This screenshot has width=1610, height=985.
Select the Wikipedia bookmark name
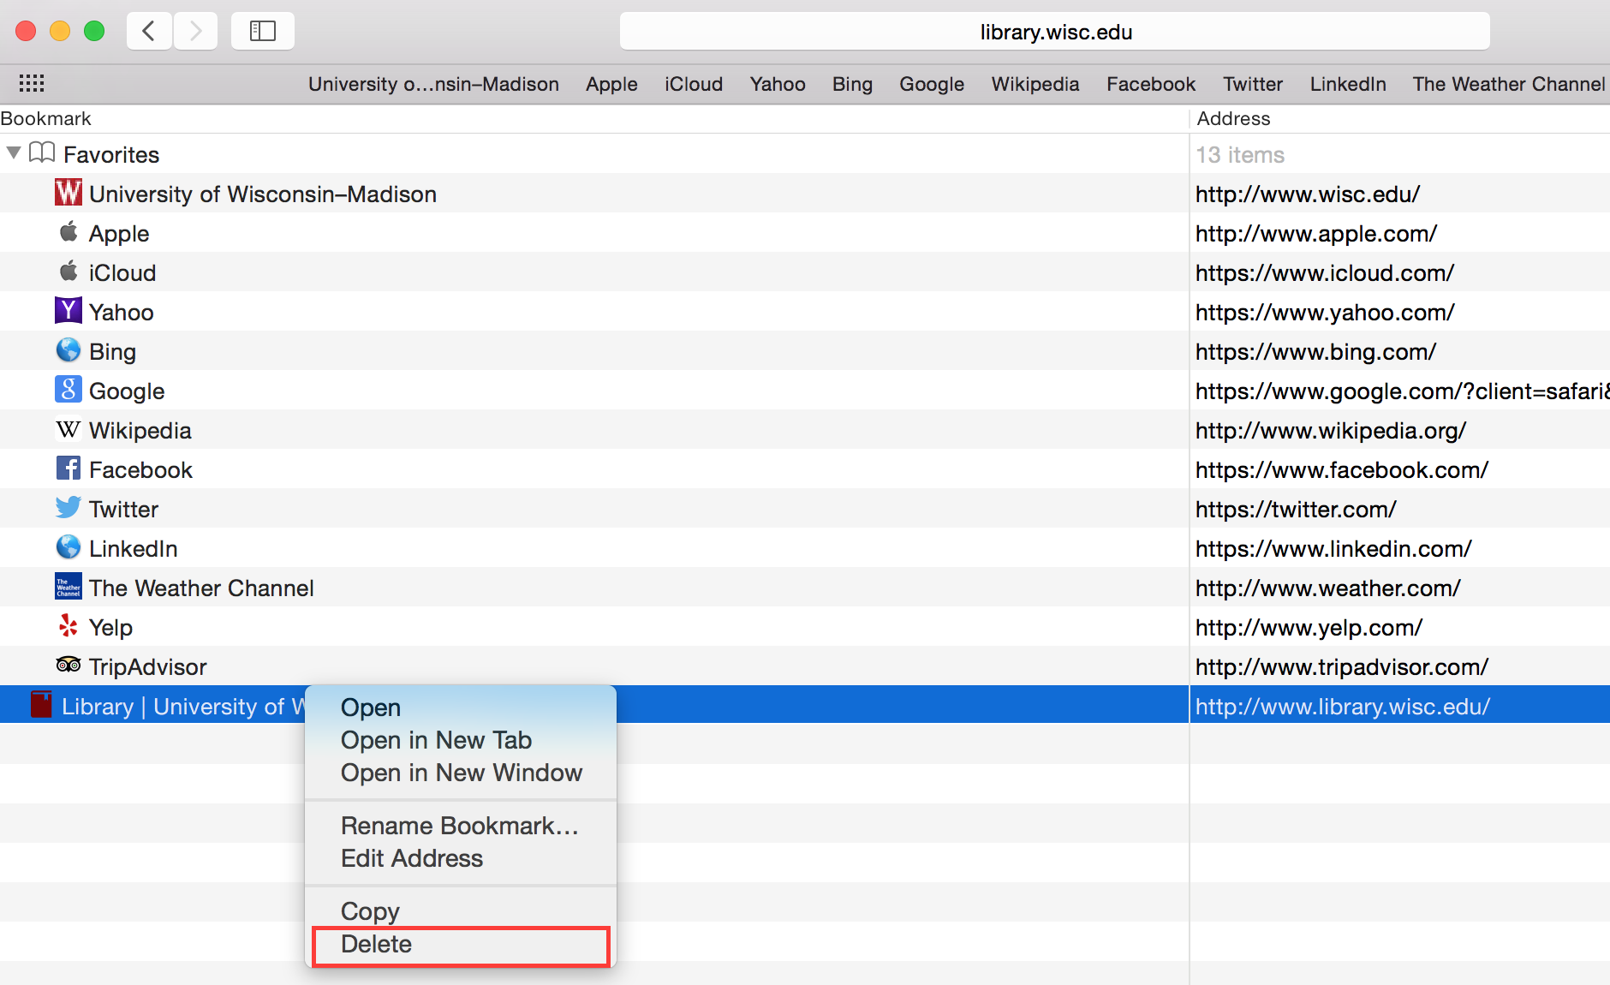point(140,431)
